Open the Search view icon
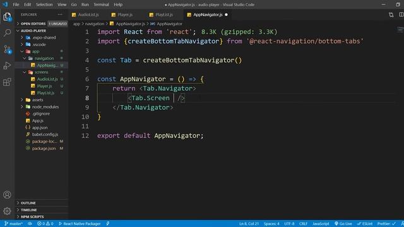The height and width of the screenshot is (227, 404). [7, 33]
